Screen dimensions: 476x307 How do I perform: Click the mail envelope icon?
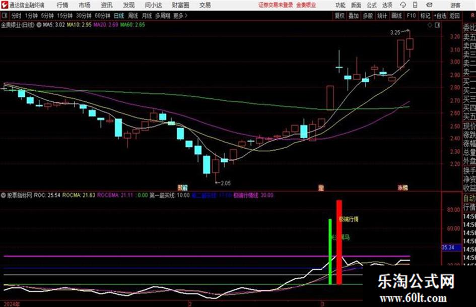429,5
